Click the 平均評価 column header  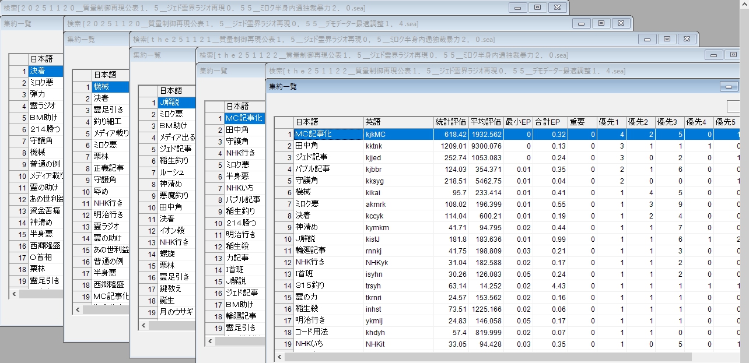point(485,122)
